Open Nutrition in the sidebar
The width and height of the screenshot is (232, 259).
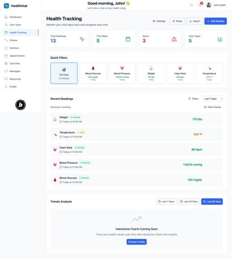pos(20,48)
